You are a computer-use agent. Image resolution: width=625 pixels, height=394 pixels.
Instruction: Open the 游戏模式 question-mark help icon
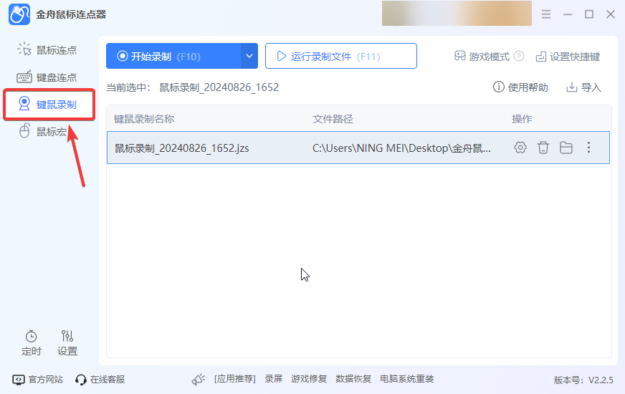519,56
